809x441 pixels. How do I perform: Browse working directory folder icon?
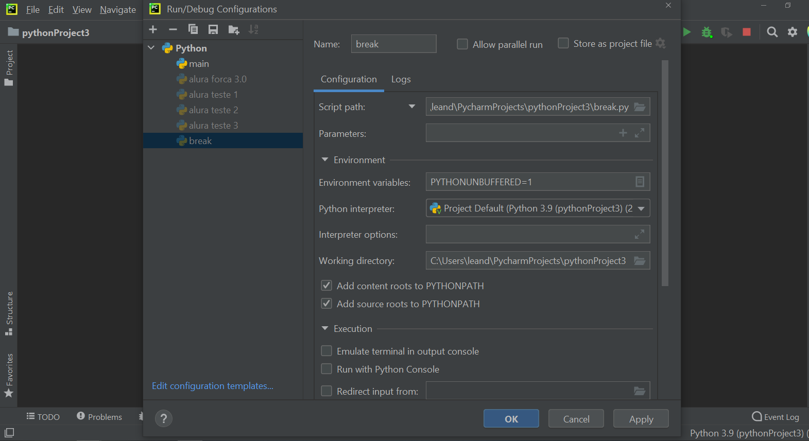[x=640, y=261]
